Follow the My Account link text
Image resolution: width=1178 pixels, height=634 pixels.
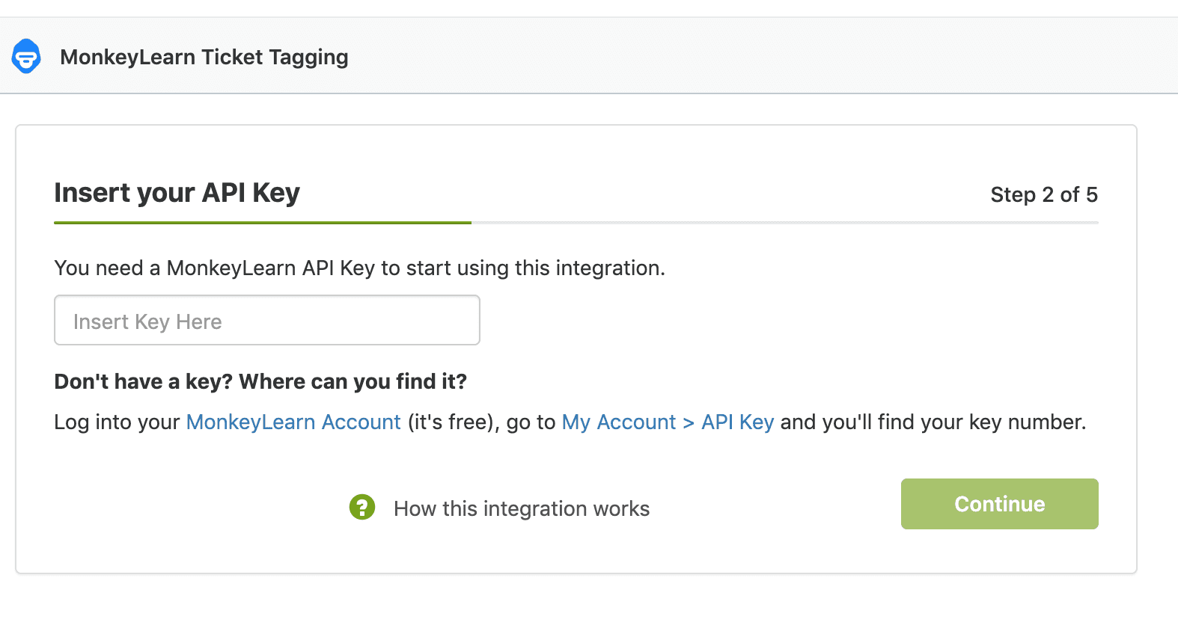[618, 422]
